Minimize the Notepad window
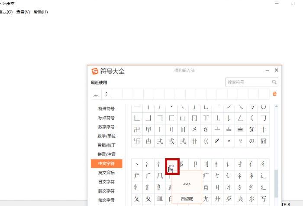 [277, 3]
